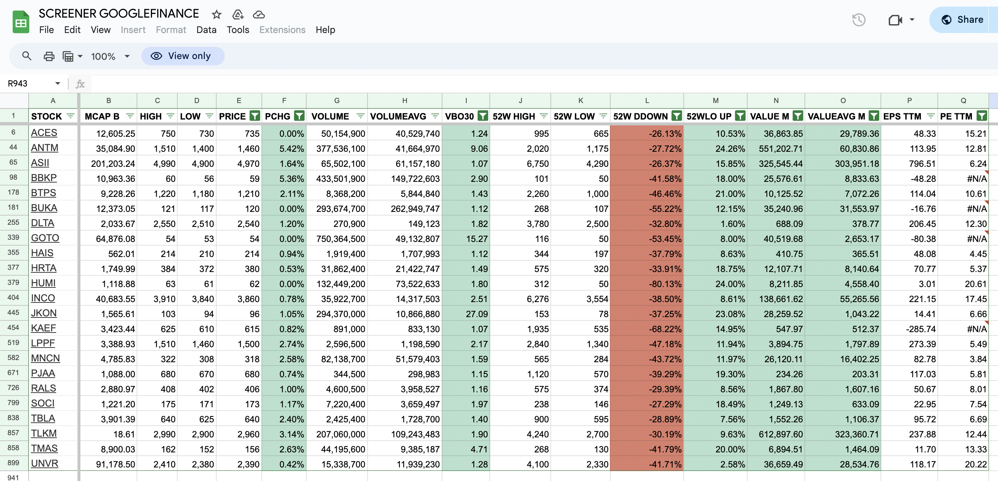Expand the zoom 100% dropdown

click(x=127, y=56)
